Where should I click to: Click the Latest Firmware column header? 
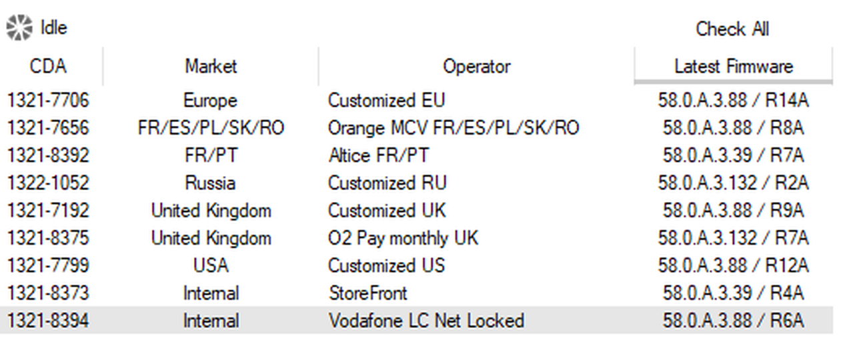(x=733, y=67)
